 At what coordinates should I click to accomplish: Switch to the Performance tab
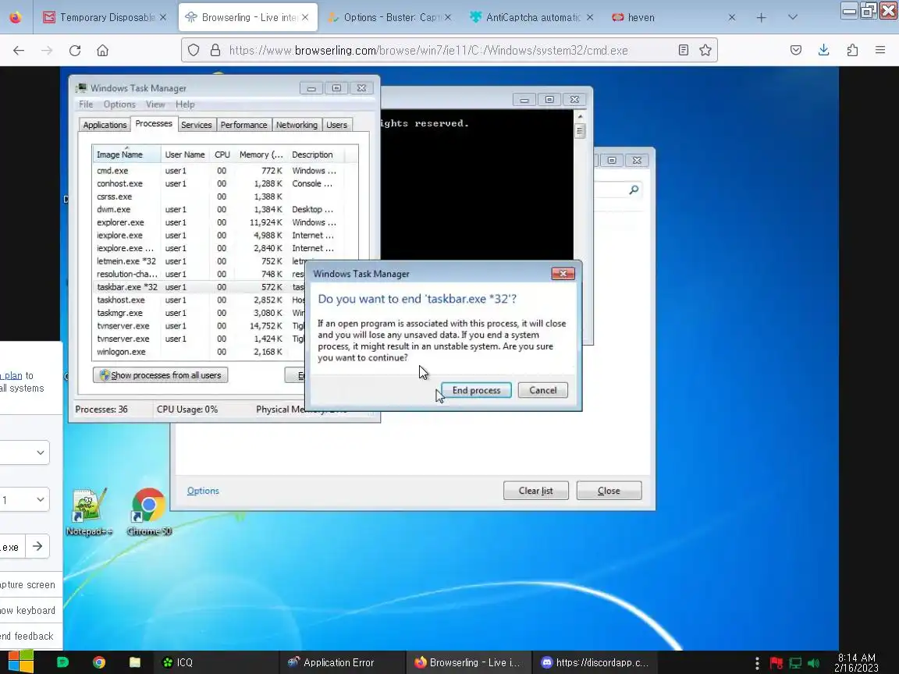tap(243, 125)
